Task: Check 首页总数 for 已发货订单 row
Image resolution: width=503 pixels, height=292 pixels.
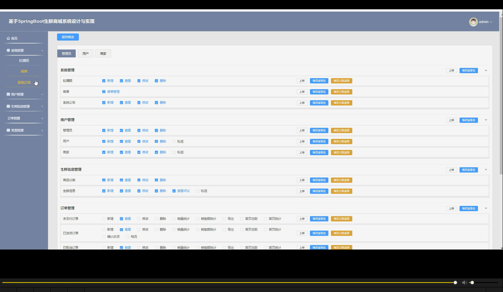Action: tap(242, 230)
